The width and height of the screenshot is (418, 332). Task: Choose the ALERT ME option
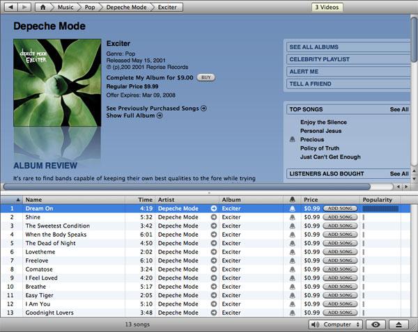point(348,72)
